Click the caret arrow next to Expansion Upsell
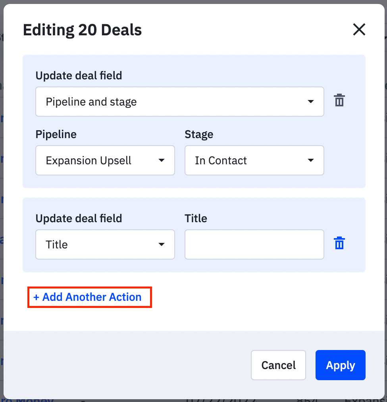This screenshot has height=402, width=387. (161, 160)
